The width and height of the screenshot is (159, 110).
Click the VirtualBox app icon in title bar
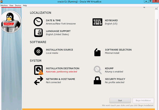pos(1,1)
